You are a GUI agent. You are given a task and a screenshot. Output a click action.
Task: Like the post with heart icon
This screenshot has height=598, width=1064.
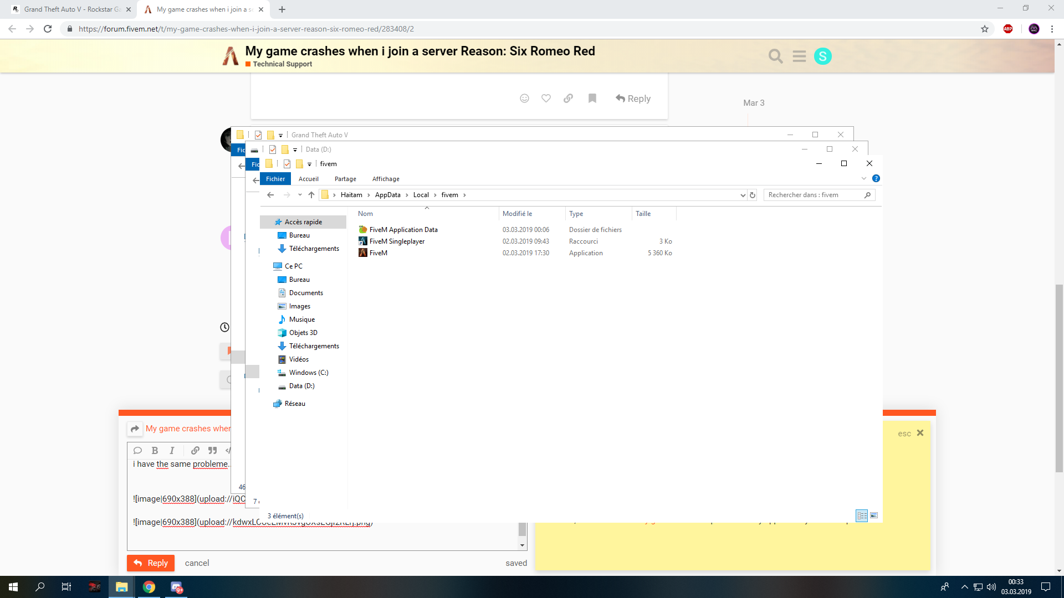(546, 98)
